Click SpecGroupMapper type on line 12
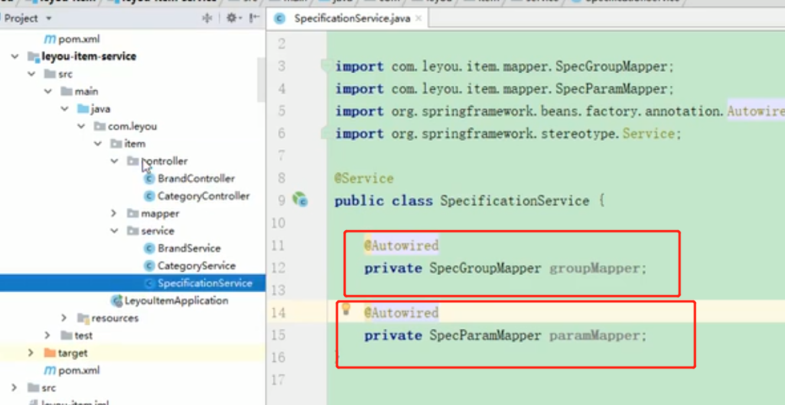This screenshot has height=405, width=785. click(485, 268)
